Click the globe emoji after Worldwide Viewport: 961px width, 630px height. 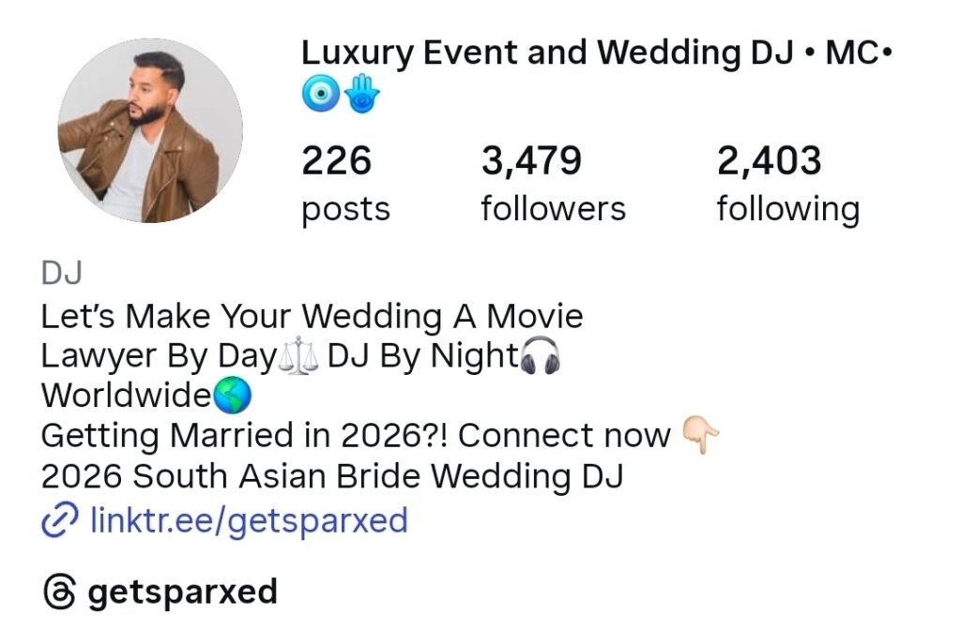(232, 395)
